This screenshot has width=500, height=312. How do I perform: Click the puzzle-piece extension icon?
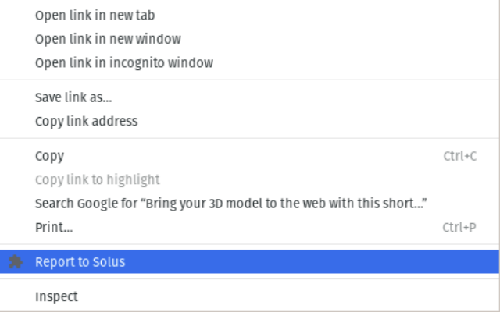[x=15, y=262]
